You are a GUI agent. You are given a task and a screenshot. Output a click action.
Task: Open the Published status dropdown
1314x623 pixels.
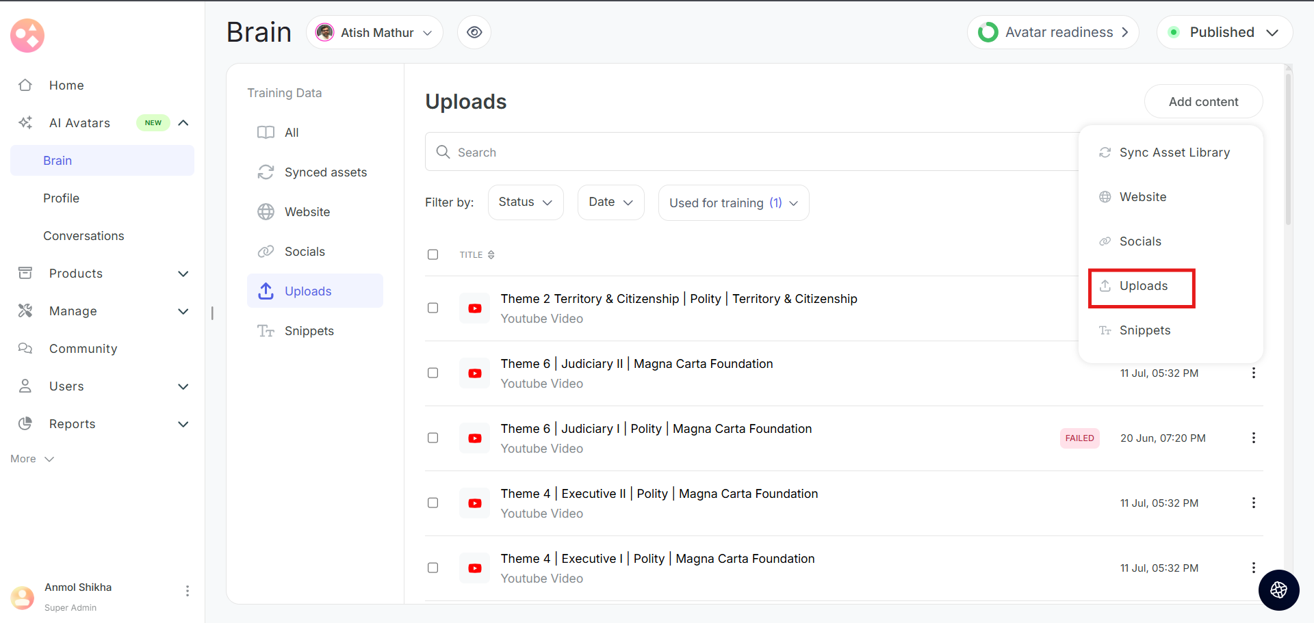click(1224, 32)
